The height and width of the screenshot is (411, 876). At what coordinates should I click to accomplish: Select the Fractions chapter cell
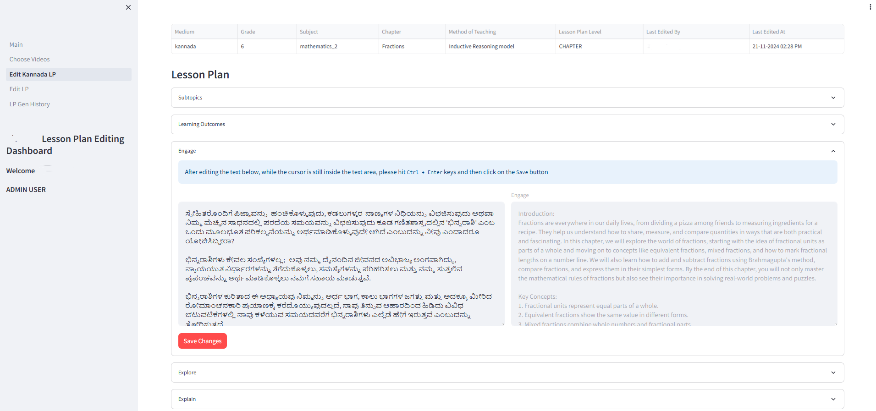tap(393, 46)
